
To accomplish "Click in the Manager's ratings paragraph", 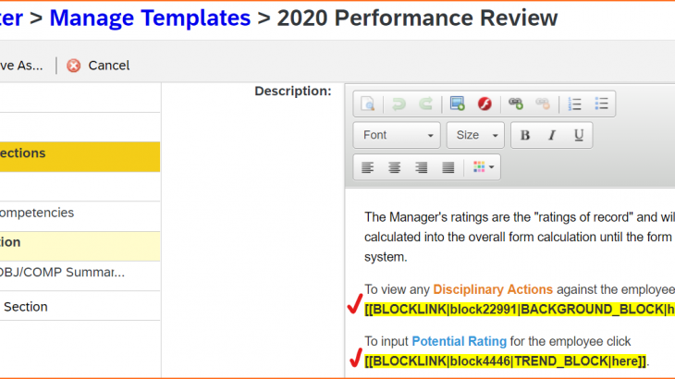I will pos(519,237).
